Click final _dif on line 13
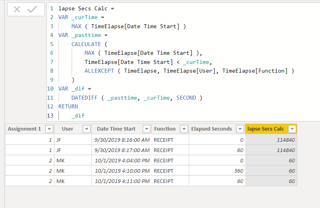Screen dimensions: 320x208 click(78, 116)
